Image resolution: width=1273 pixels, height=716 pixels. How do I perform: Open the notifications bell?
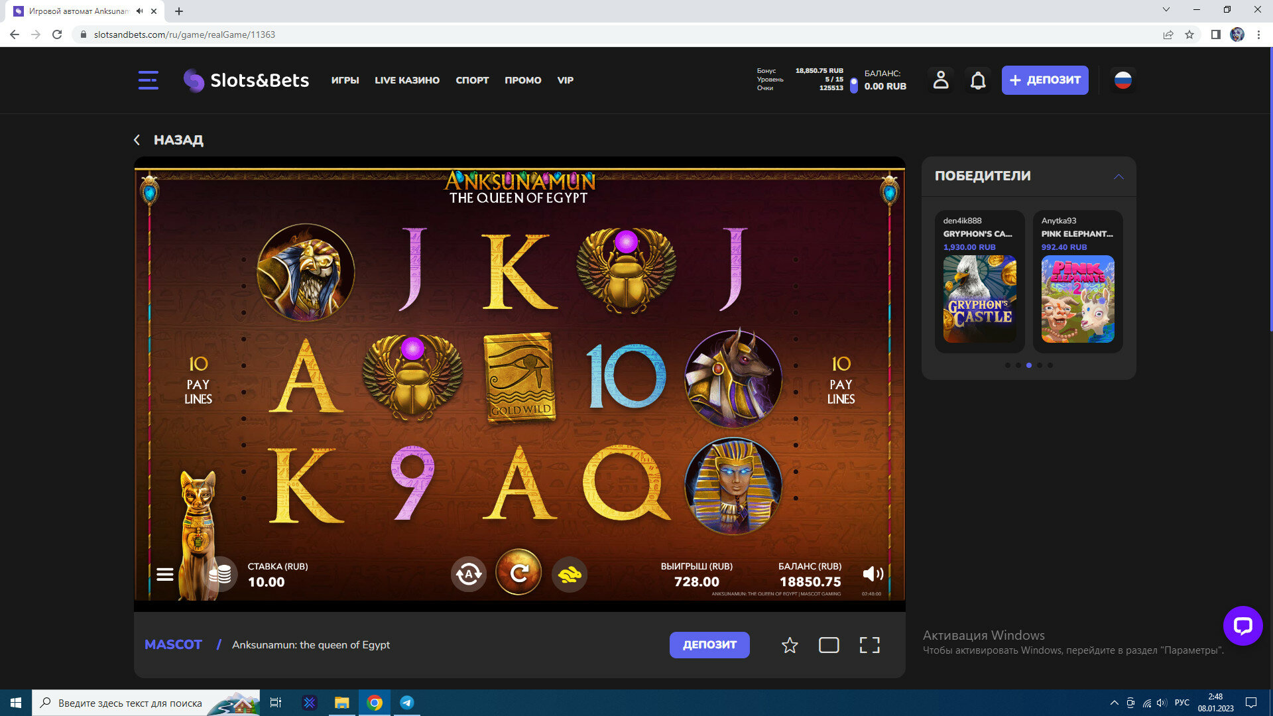[978, 80]
